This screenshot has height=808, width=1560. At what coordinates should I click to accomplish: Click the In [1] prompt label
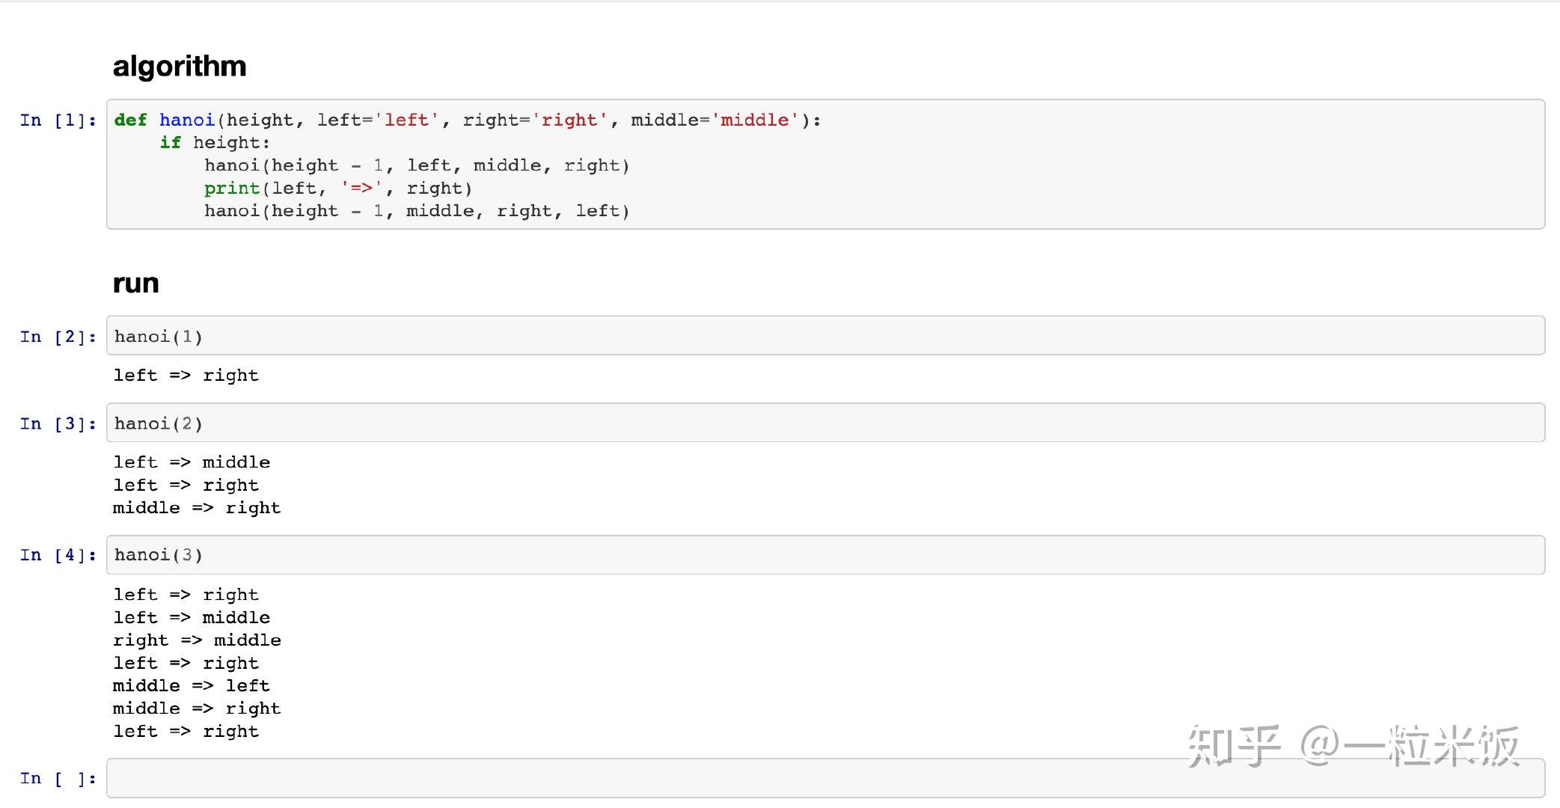58,120
